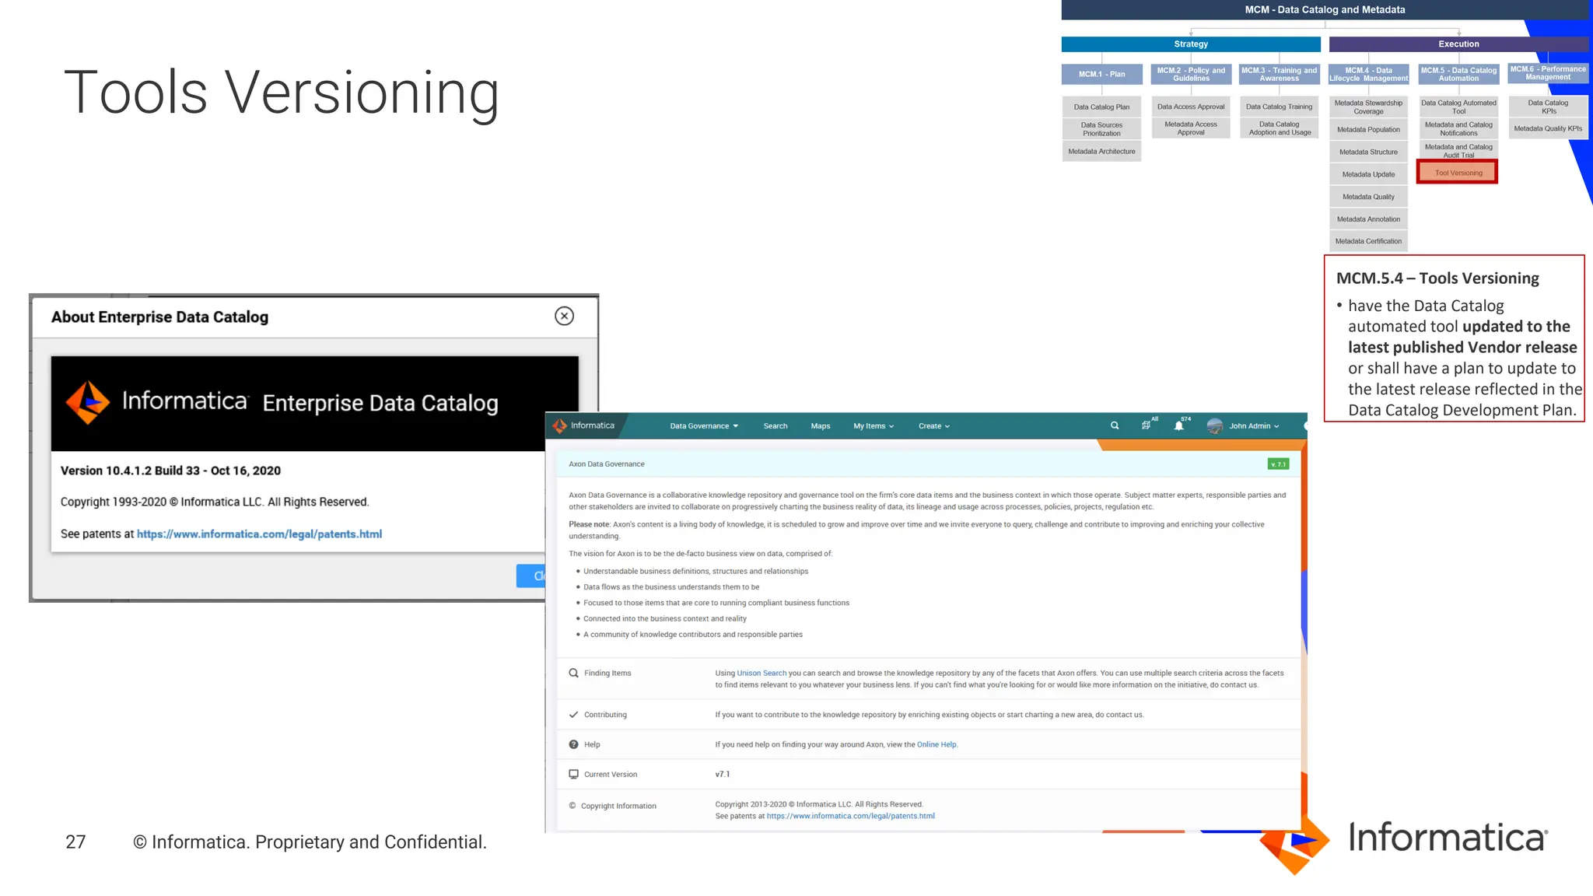Click the 'v7.1' current version value
The height and width of the screenshot is (896, 1593).
point(723,775)
